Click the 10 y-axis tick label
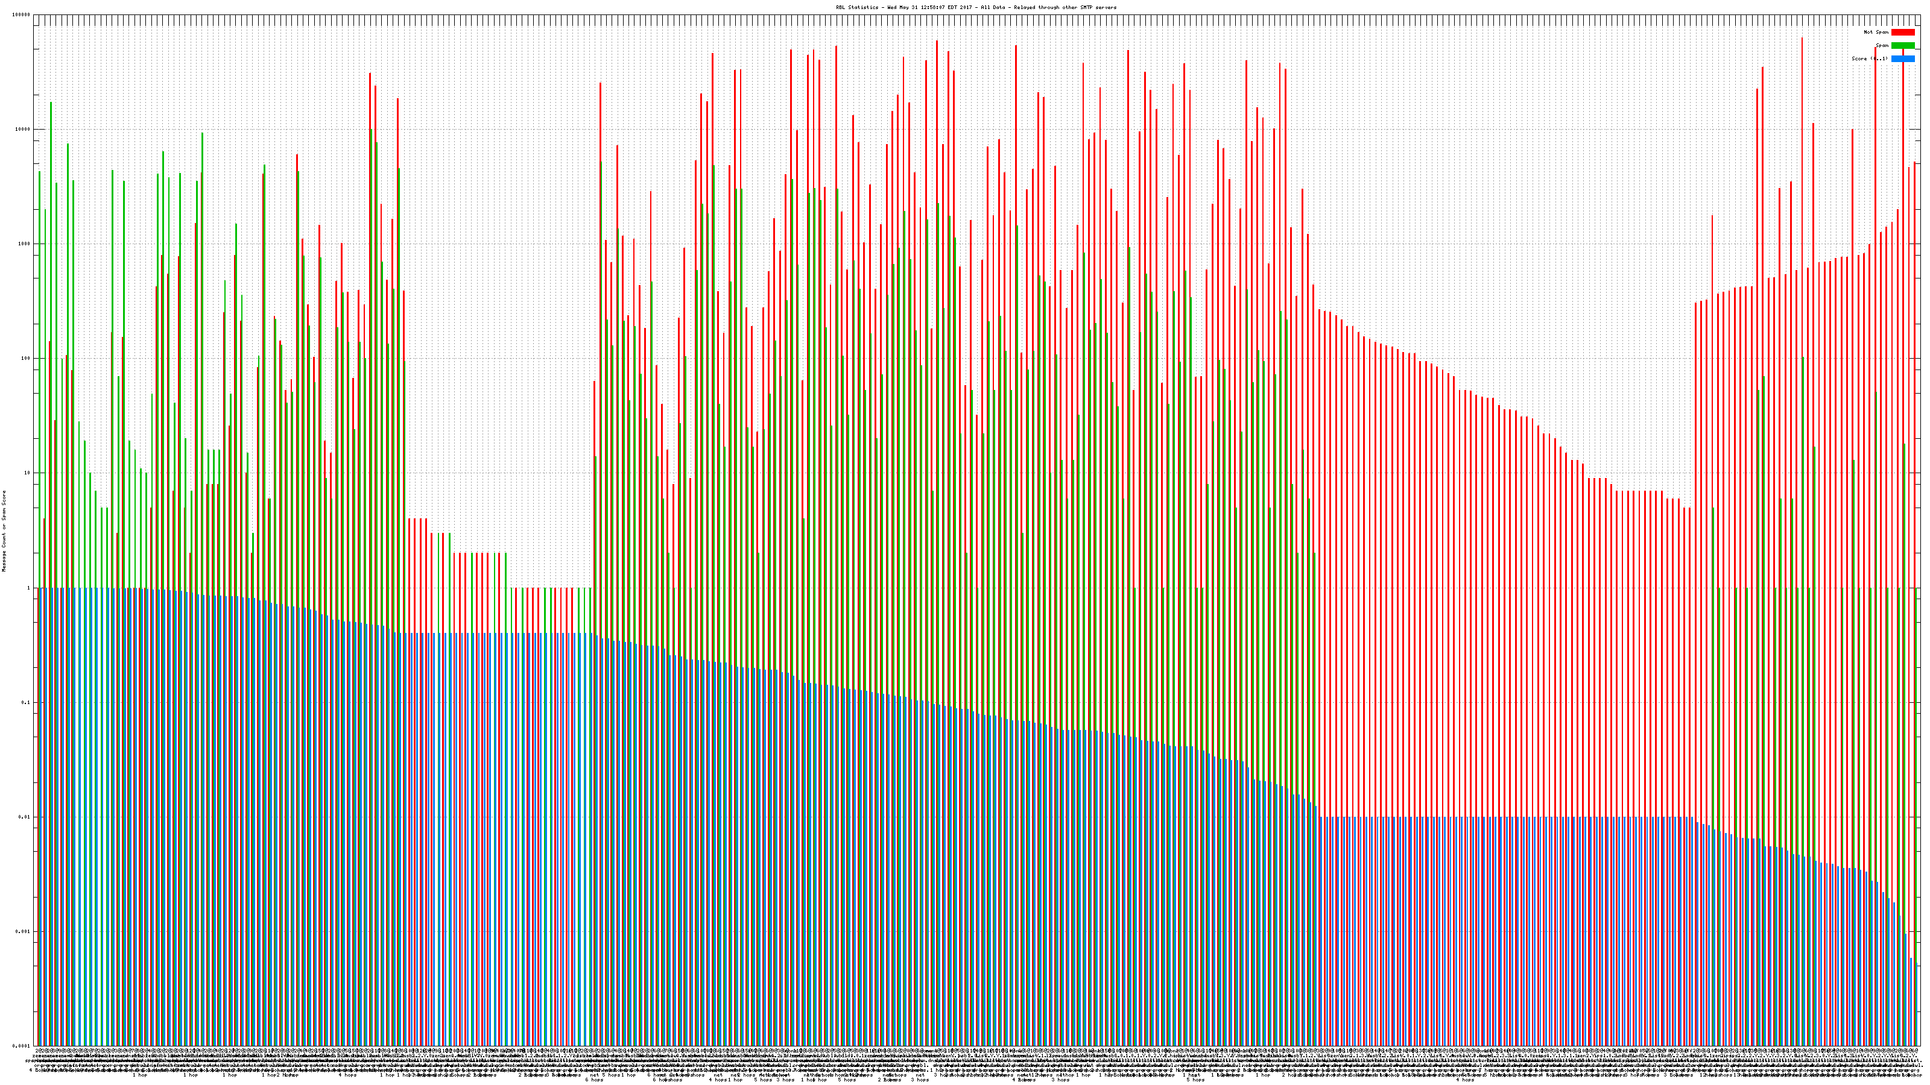Viewport: 1930px width, 1085px height. tap(28, 473)
